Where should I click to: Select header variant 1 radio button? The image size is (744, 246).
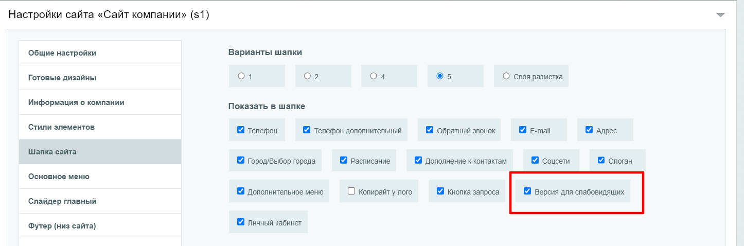point(241,76)
